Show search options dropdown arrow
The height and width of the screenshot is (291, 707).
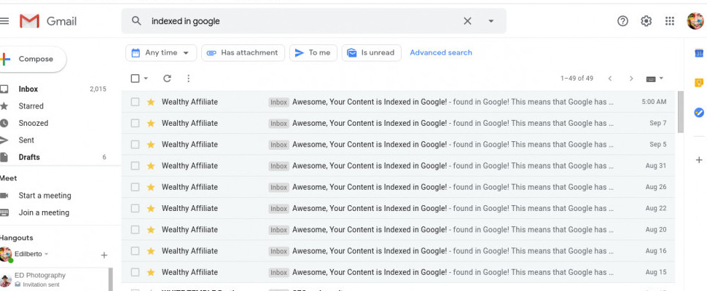coord(491,20)
